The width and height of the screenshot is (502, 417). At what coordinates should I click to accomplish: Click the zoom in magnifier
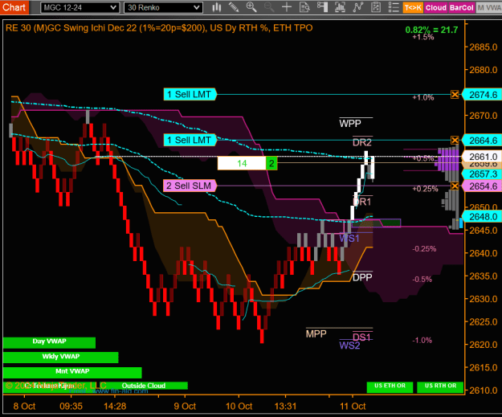click(x=251, y=7)
